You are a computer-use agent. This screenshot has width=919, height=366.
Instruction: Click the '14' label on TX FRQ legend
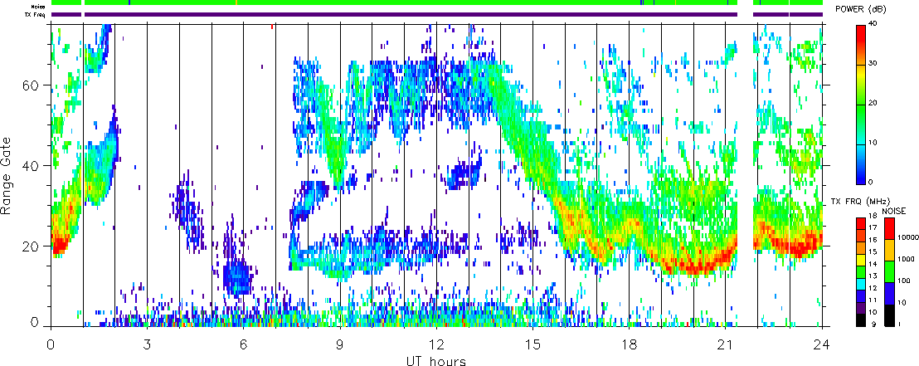(873, 264)
